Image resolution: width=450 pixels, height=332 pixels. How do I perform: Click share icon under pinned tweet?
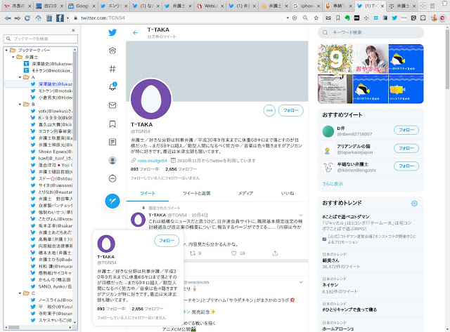coord(275,253)
